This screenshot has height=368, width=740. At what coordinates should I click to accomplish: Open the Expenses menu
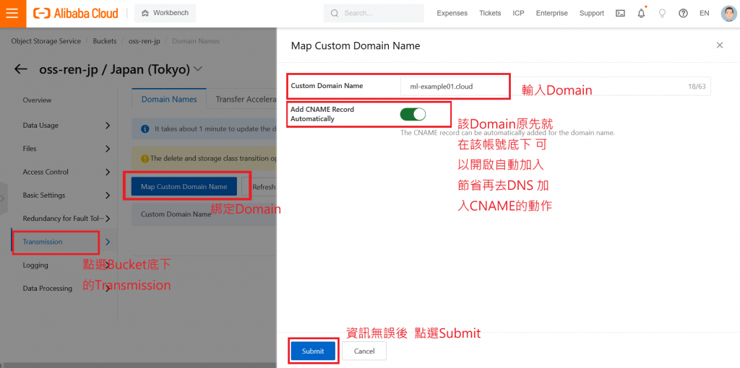click(x=452, y=13)
